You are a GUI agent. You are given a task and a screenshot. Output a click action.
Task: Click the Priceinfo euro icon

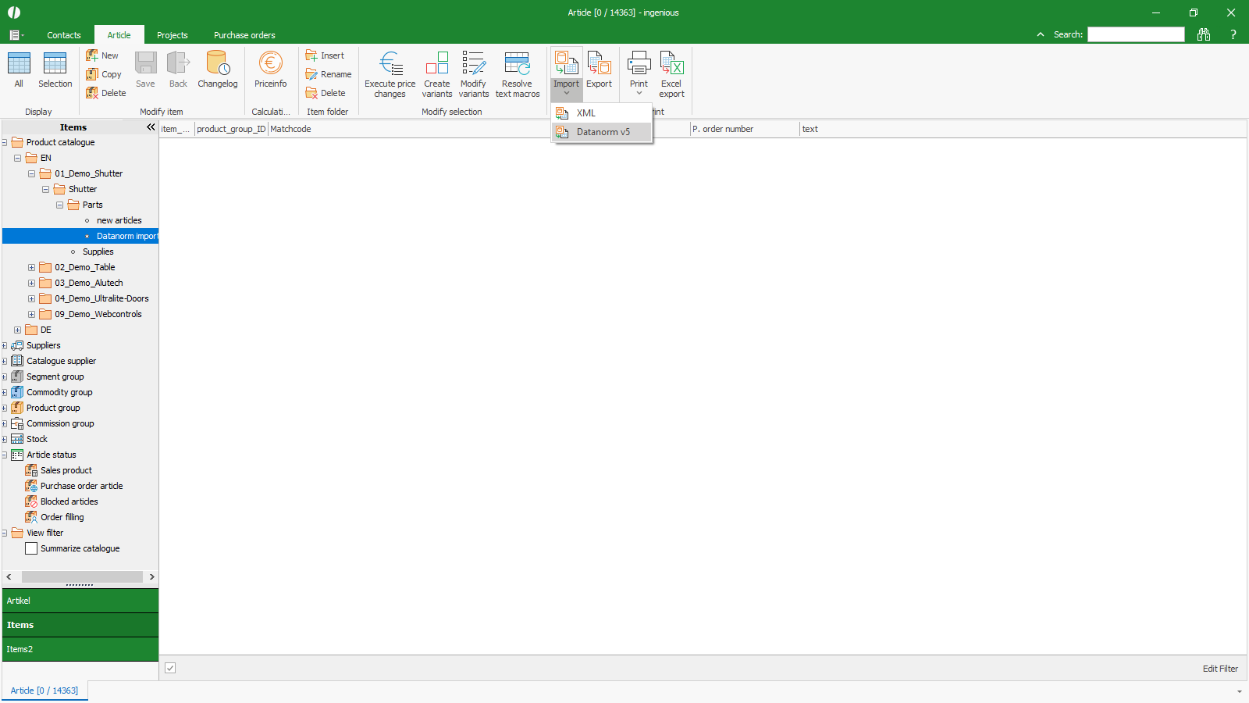(x=270, y=64)
